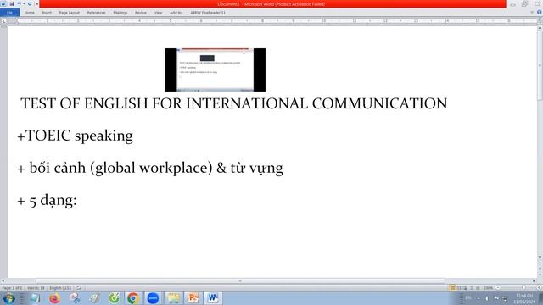
Task: Switch to the Review tab
Action: click(x=141, y=13)
